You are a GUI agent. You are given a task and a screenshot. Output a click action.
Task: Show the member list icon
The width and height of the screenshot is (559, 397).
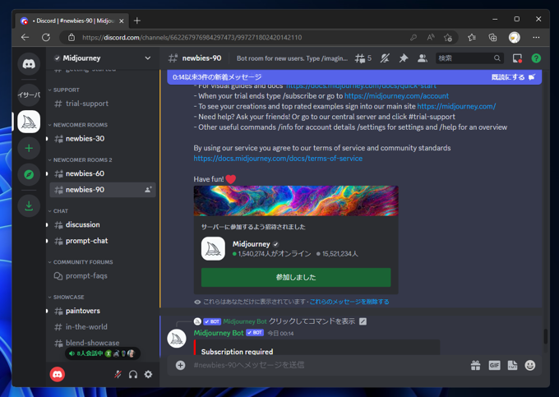click(x=423, y=58)
